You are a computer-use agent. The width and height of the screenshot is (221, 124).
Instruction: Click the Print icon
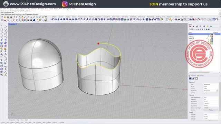point(11,17)
